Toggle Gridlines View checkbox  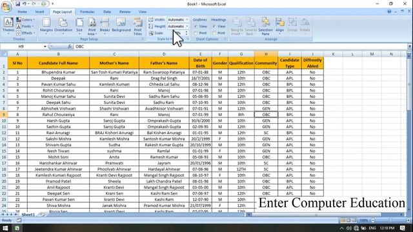(196, 26)
